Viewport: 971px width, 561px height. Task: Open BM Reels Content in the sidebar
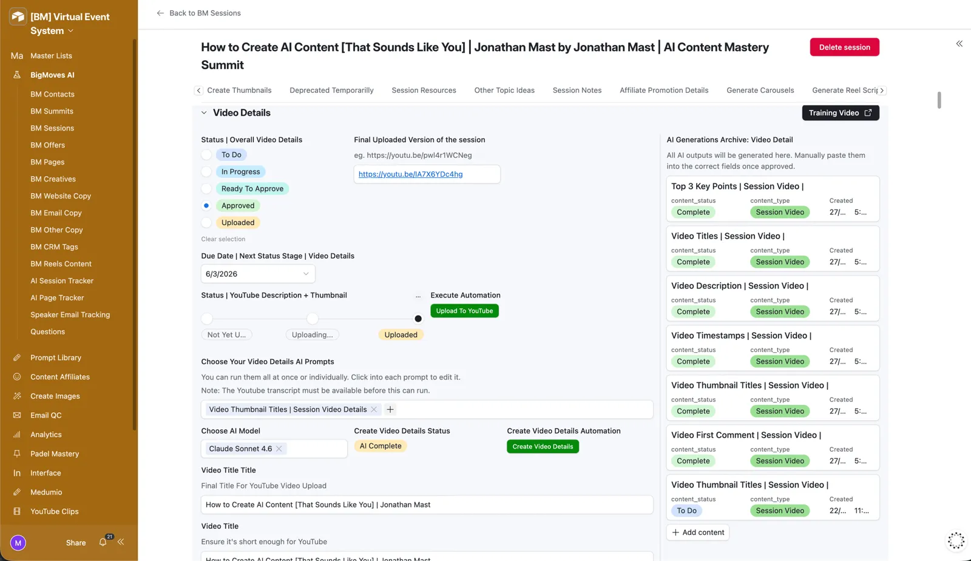[61, 264]
